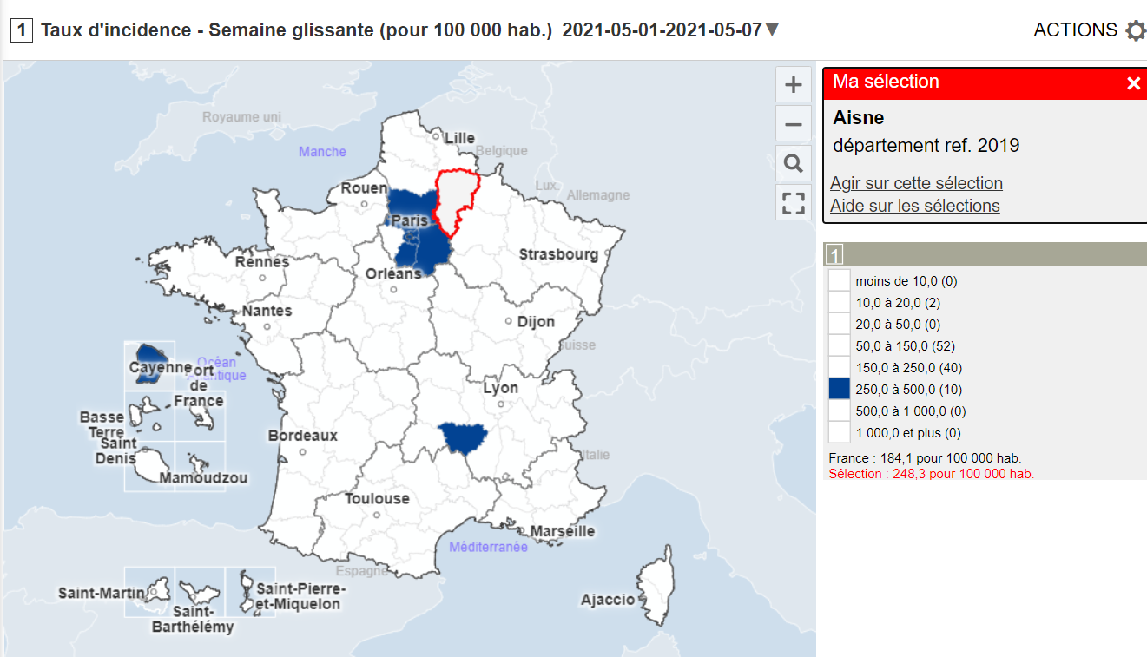The width and height of the screenshot is (1147, 657).
Task: Toggle the '50,0 à 150,0 (52)' legend class
Action: [x=840, y=345]
